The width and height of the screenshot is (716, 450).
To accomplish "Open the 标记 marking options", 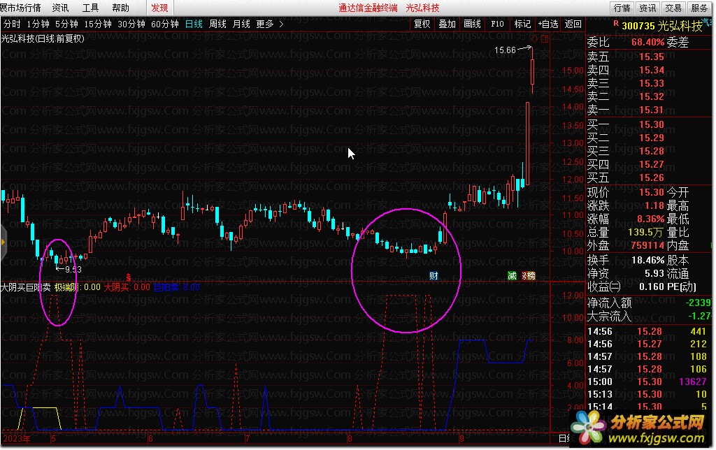I will coord(522,24).
